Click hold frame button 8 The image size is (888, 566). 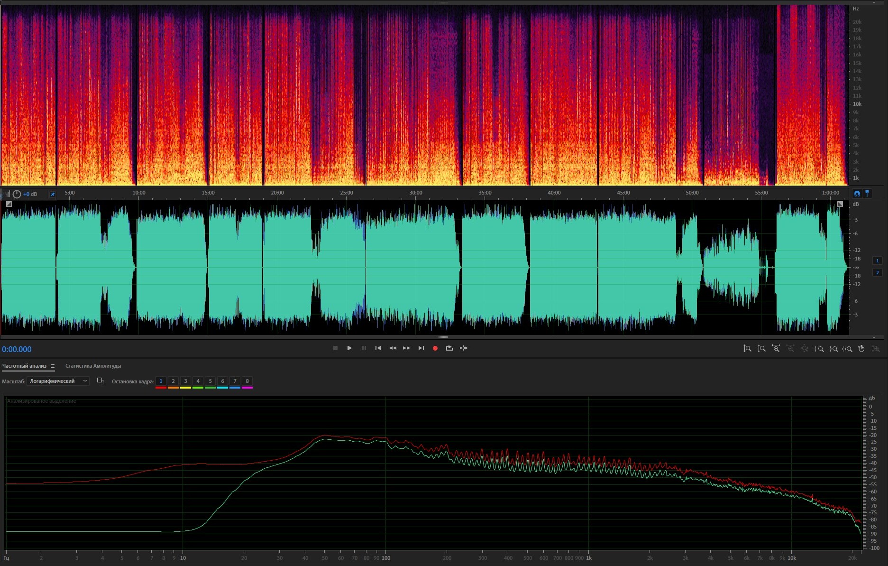[247, 381]
